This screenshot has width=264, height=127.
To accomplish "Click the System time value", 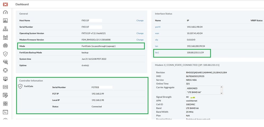I will (94, 59).
